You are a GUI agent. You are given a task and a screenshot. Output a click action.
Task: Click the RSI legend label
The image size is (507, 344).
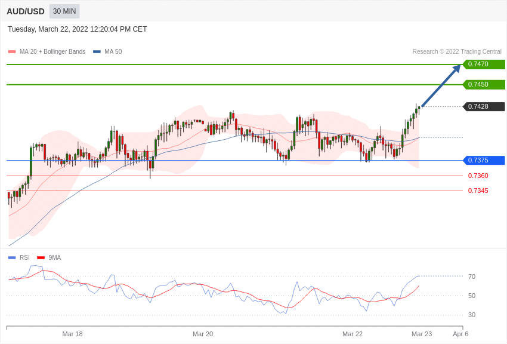[24, 257]
